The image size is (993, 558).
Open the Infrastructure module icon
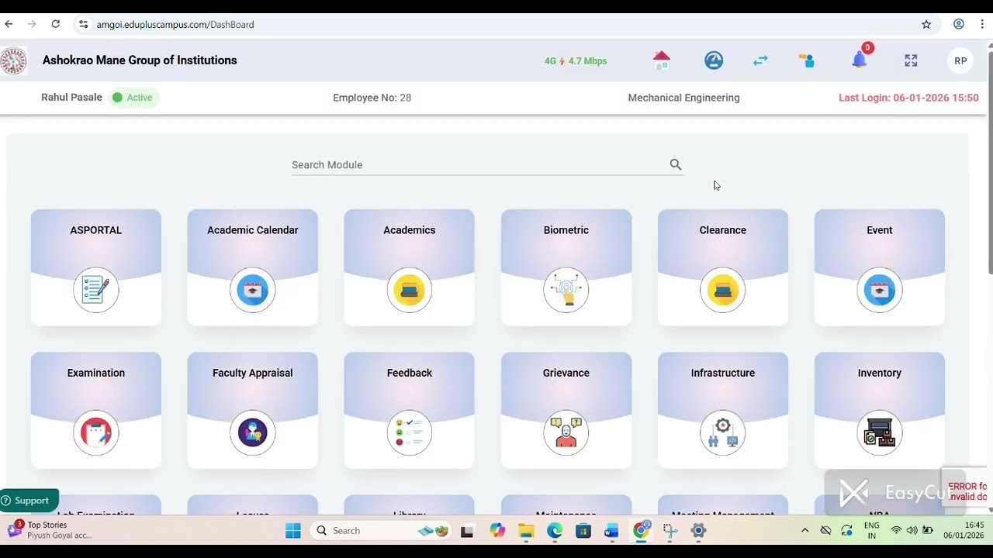723,432
